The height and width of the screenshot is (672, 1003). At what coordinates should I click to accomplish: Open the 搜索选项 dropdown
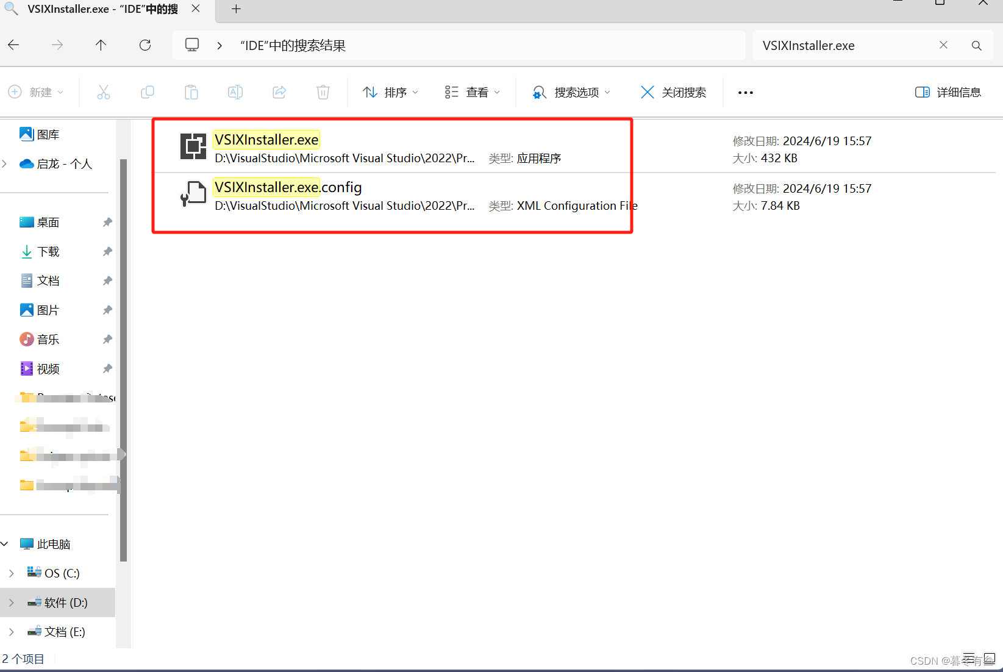[571, 92]
